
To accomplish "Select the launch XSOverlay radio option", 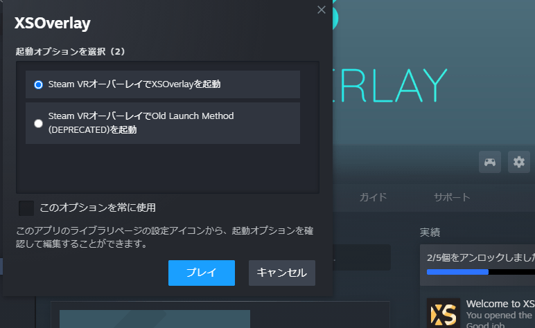I will coord(39,84).
